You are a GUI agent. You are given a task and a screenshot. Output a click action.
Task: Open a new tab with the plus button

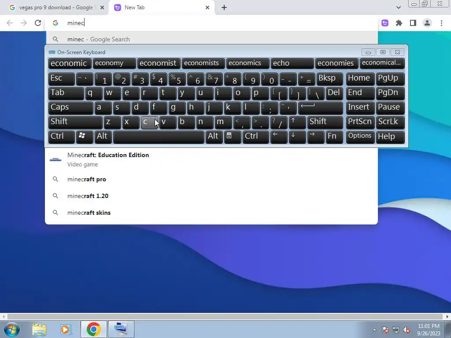point(224,8)
